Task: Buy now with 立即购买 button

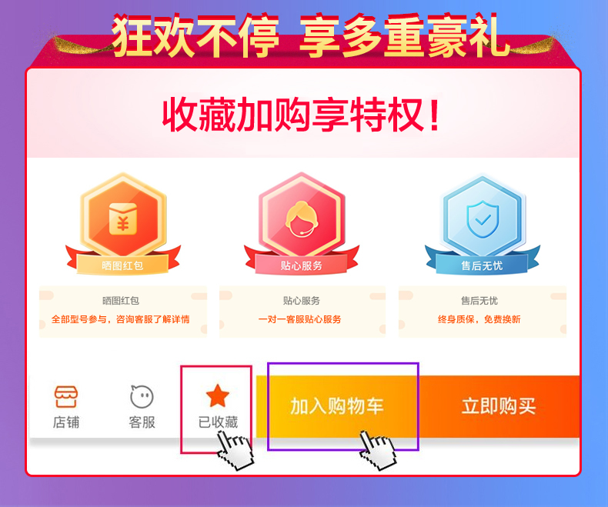Action: pos(499,406)
